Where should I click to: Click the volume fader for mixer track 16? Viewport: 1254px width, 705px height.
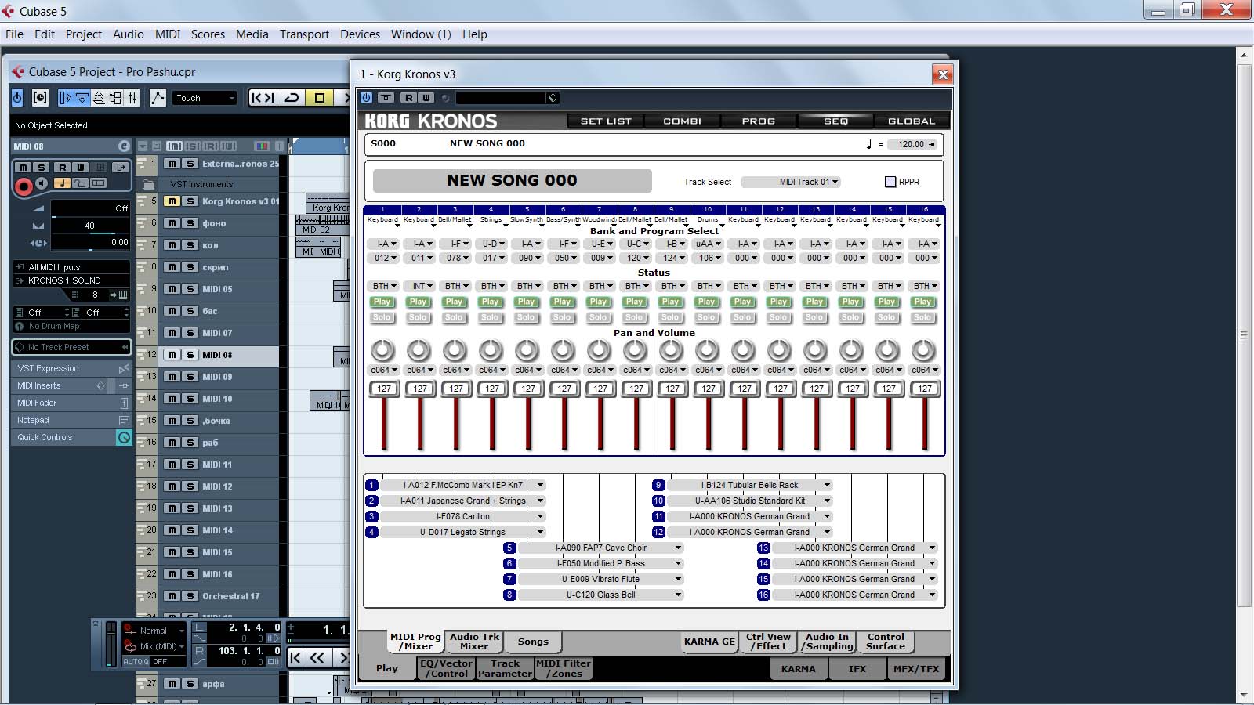pos(925,424)
